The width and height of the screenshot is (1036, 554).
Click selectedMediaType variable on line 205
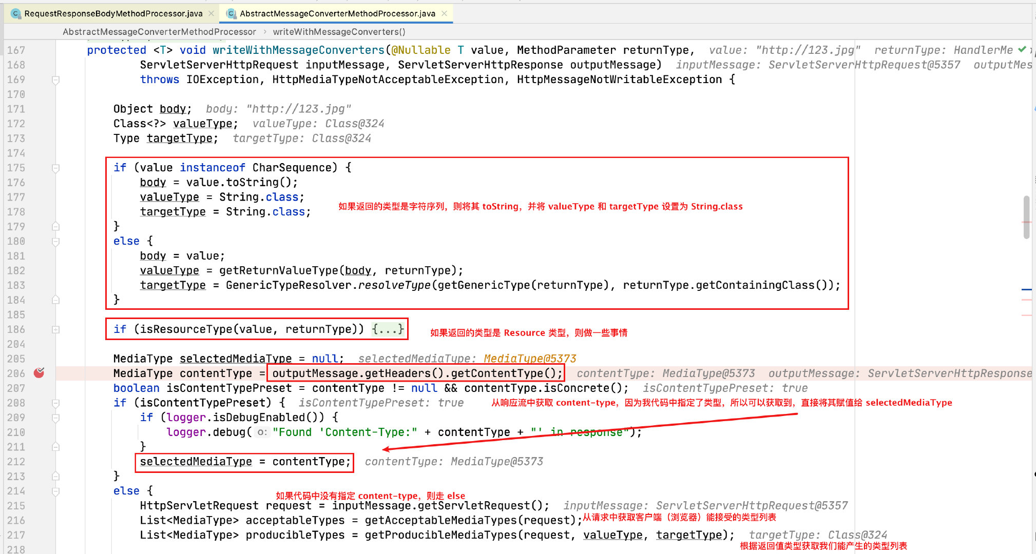click(236, 359)
